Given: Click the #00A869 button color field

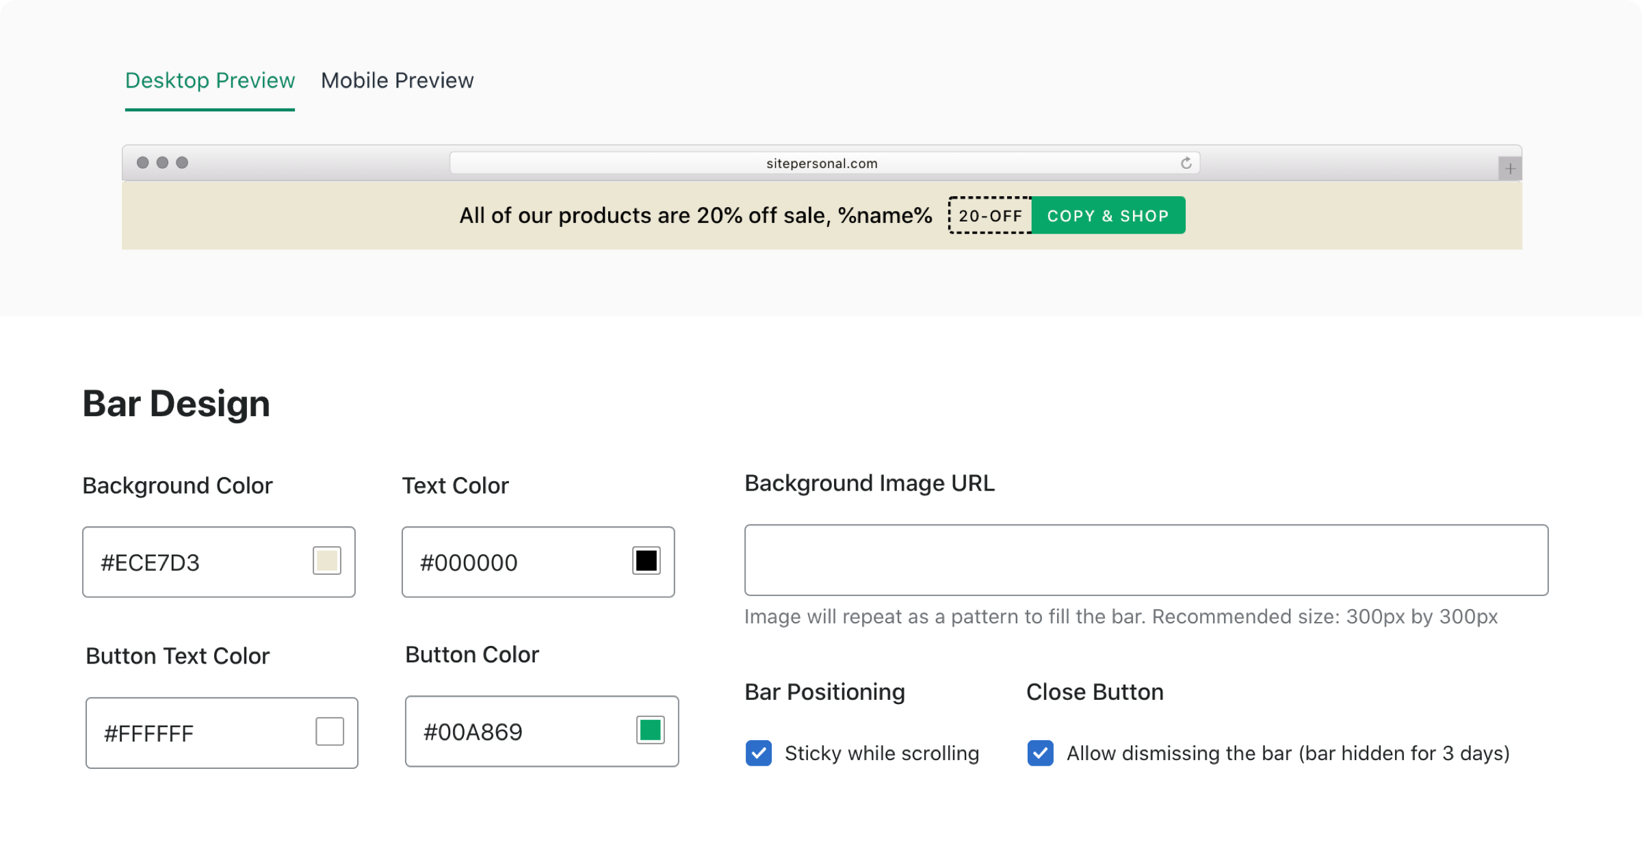Looking at the screenshot, I should pos(472,731).
